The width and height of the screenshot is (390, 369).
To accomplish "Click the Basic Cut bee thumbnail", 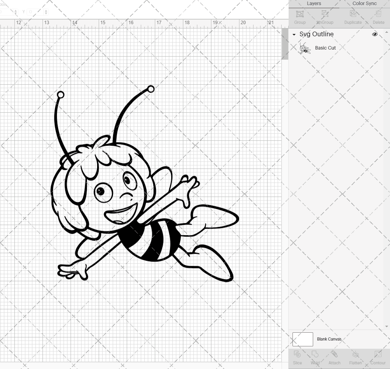I will click(304, 48).
